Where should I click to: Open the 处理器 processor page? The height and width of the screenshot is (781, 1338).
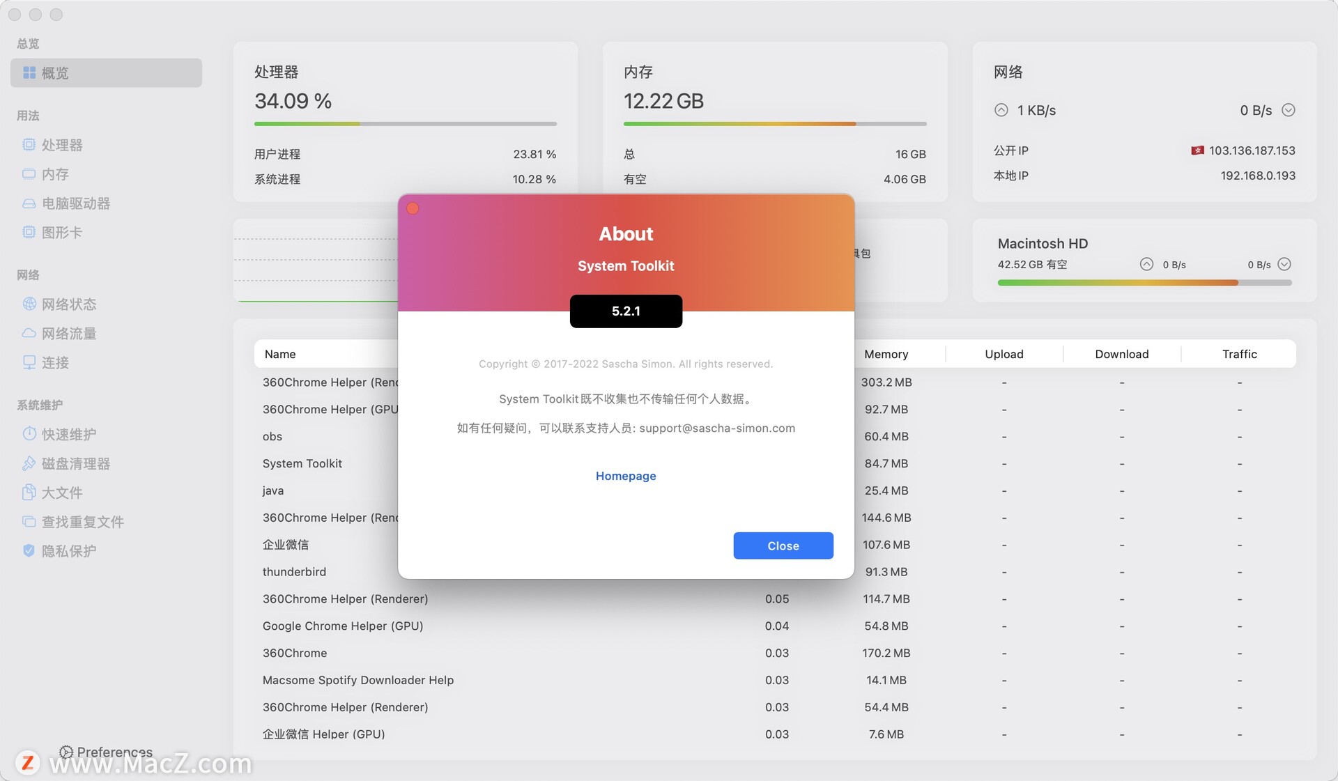(106, 145)
